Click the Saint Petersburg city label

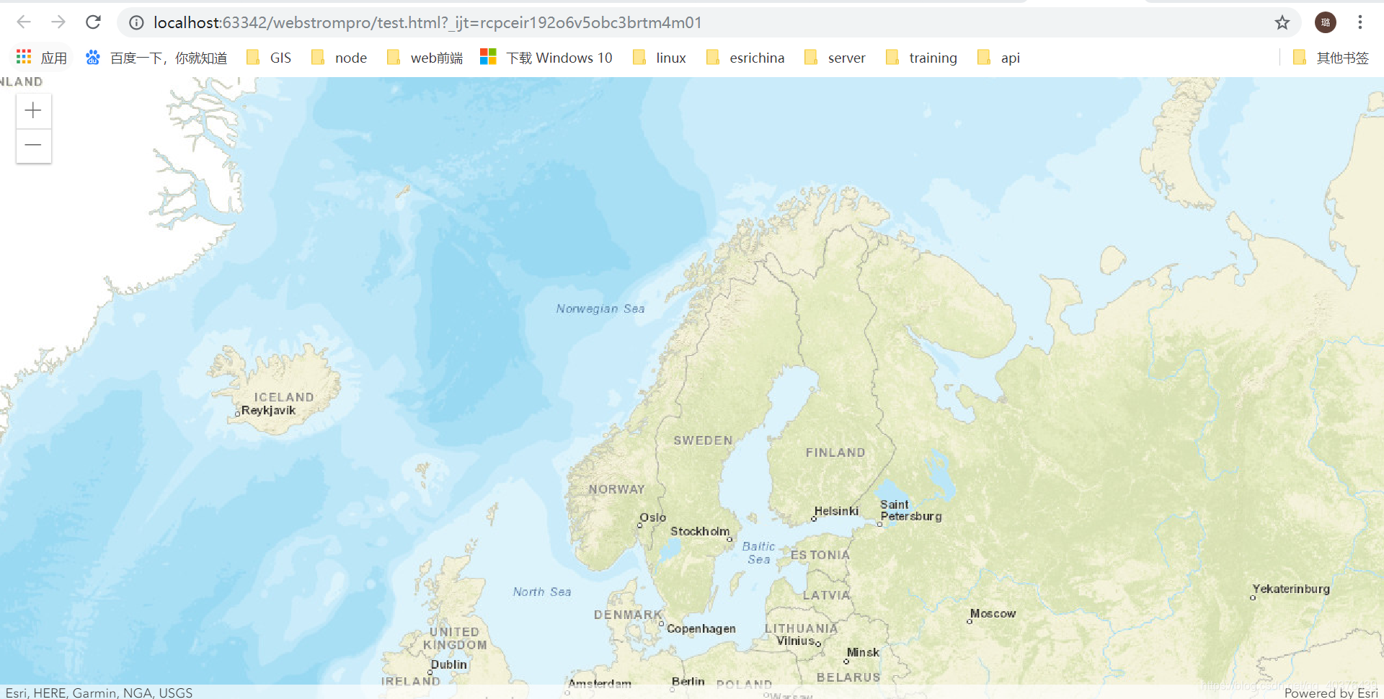pyautogui.click(x=910, y=510)
